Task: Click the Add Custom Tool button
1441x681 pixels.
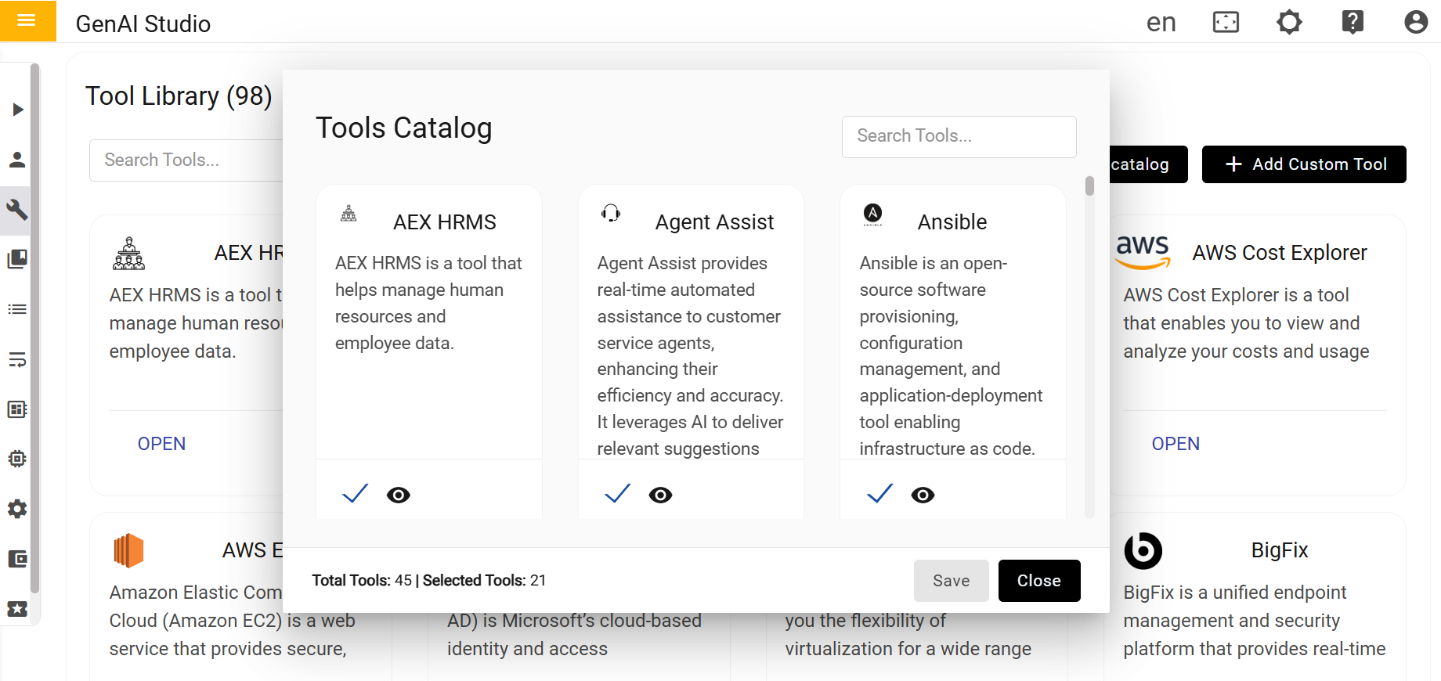Action: tap(1304, 164)
